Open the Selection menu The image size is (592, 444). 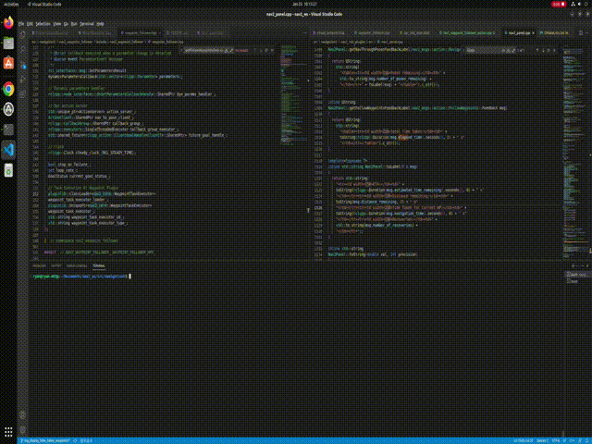click(x=43, y=24)
